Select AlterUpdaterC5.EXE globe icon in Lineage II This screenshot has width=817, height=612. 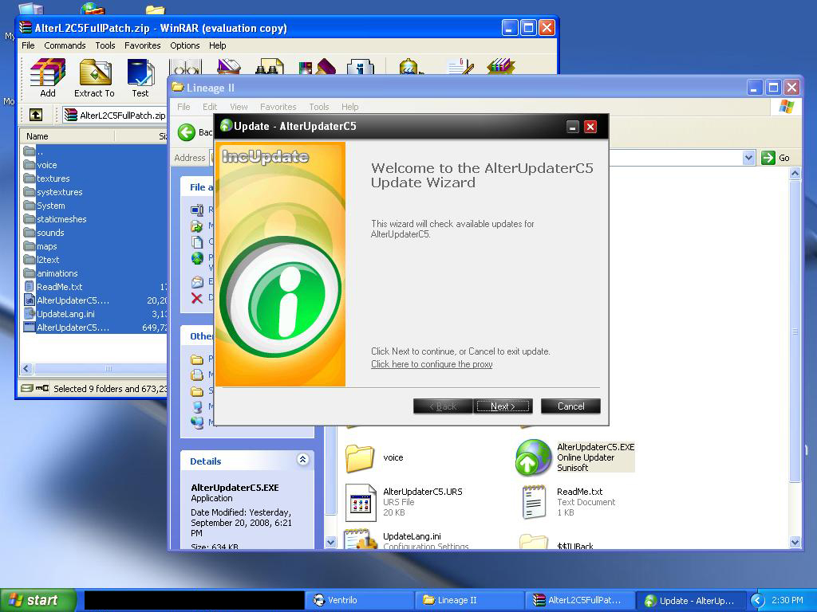click(533, 457)
